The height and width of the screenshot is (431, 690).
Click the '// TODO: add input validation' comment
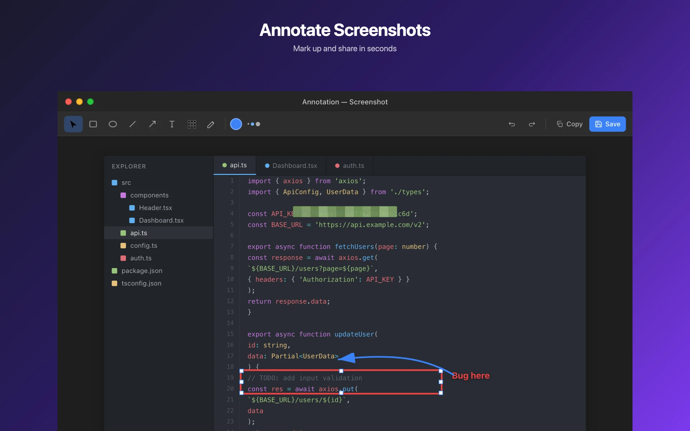(305, 378)
